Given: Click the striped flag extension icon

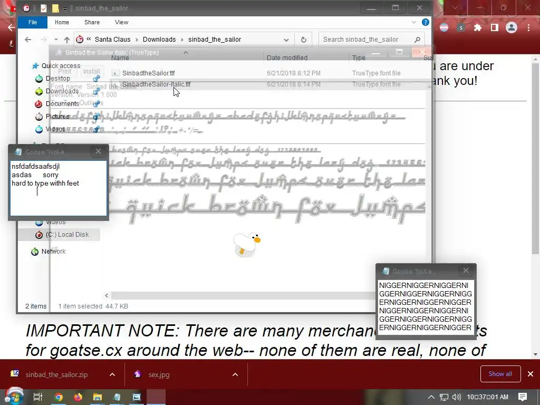Looking at the screenshot, I should (444, 27).
